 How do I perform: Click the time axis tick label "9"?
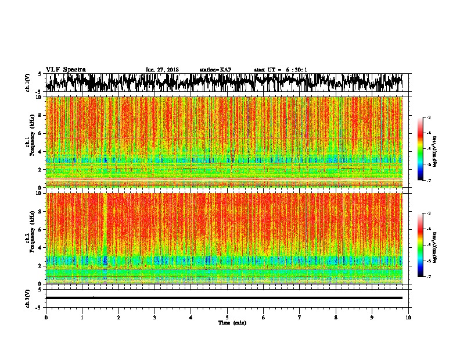click(372, 318)
